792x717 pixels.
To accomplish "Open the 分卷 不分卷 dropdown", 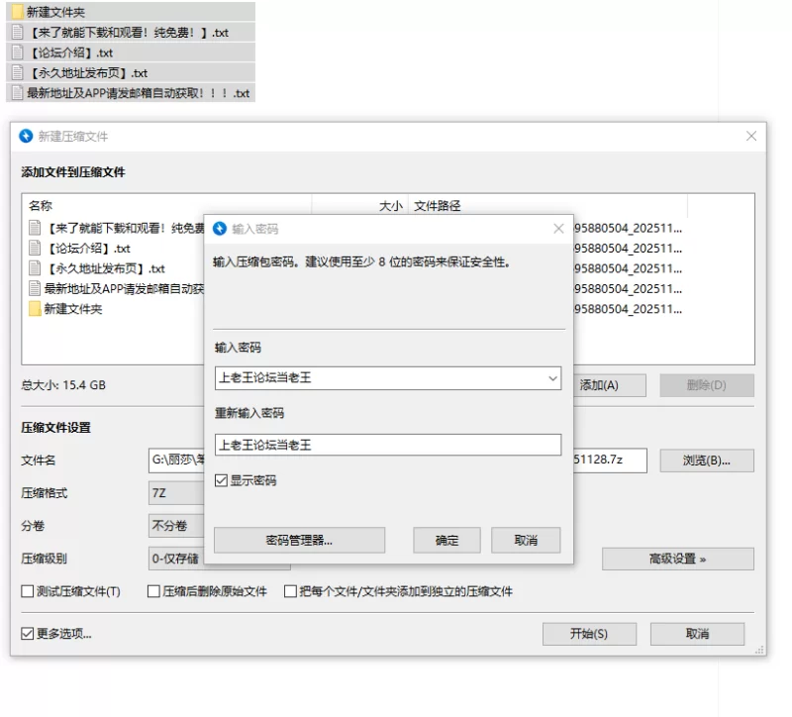I will point(176,526).
